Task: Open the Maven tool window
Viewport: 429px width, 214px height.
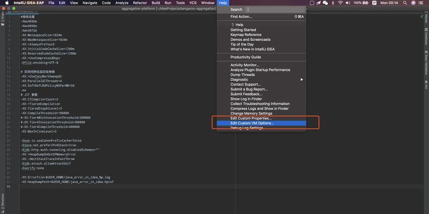Action: [426, 18]
